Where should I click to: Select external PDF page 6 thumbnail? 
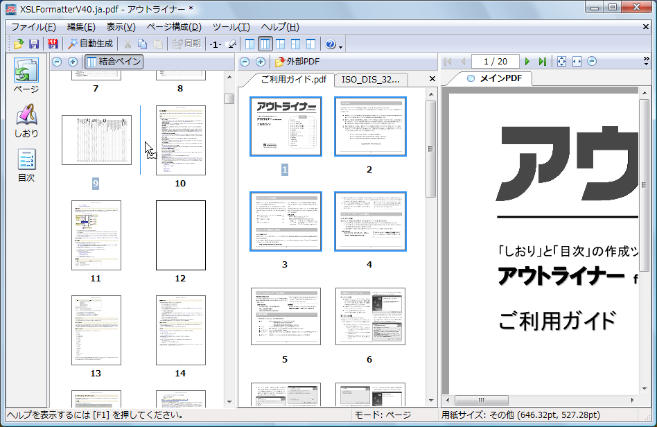[370, 316]
